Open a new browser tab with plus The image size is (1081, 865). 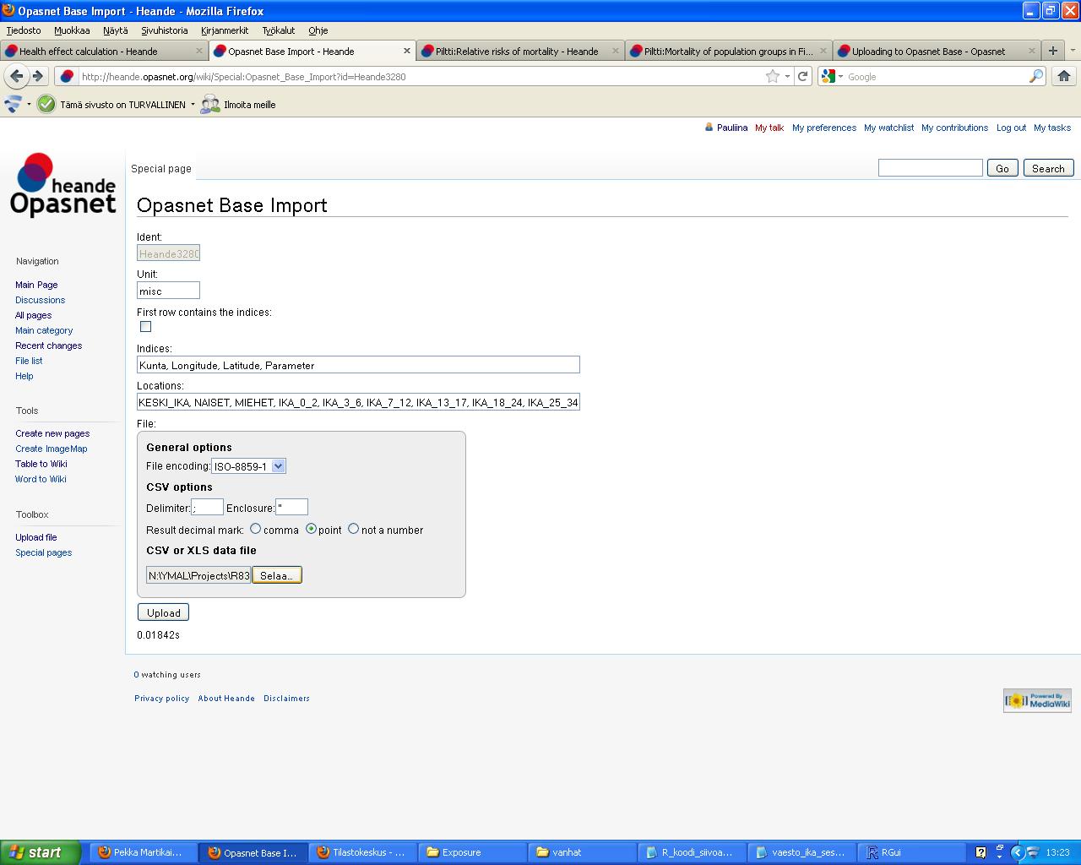[x=1053, y=51]
